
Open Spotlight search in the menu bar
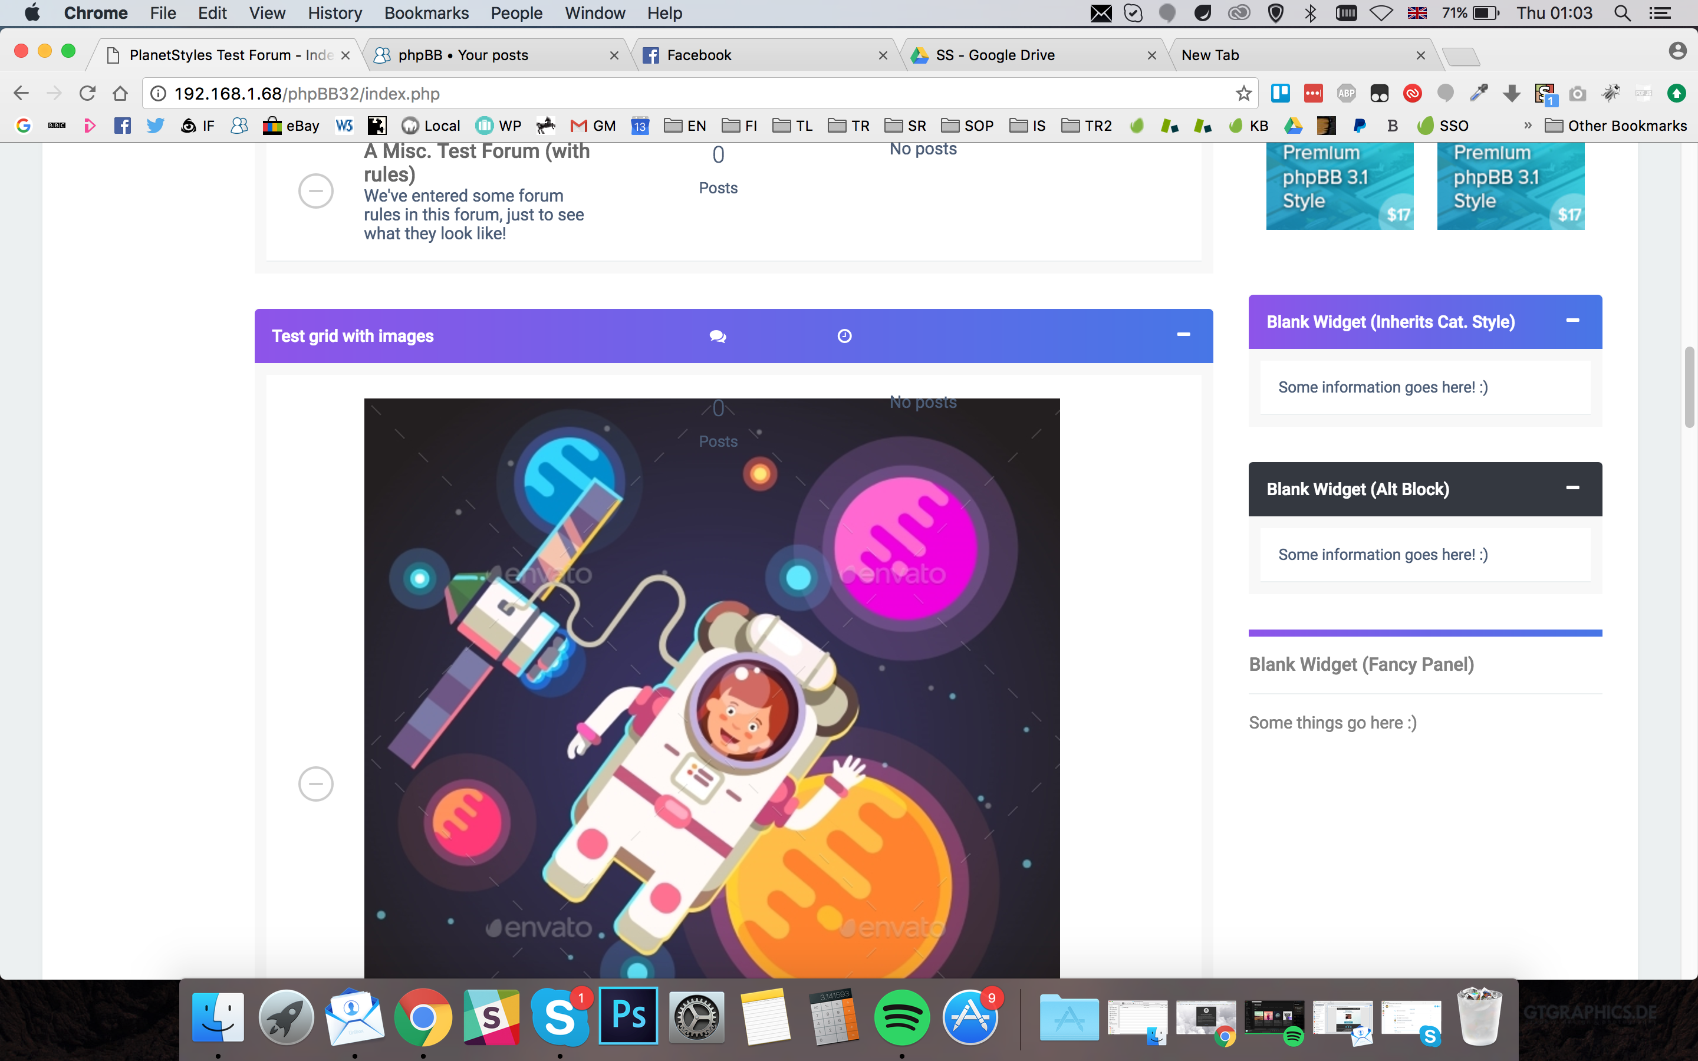[x=1622, y=12]
